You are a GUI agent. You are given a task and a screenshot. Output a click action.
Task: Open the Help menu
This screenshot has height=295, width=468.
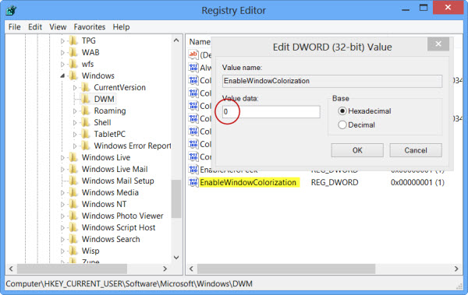[x=121, y=26]
